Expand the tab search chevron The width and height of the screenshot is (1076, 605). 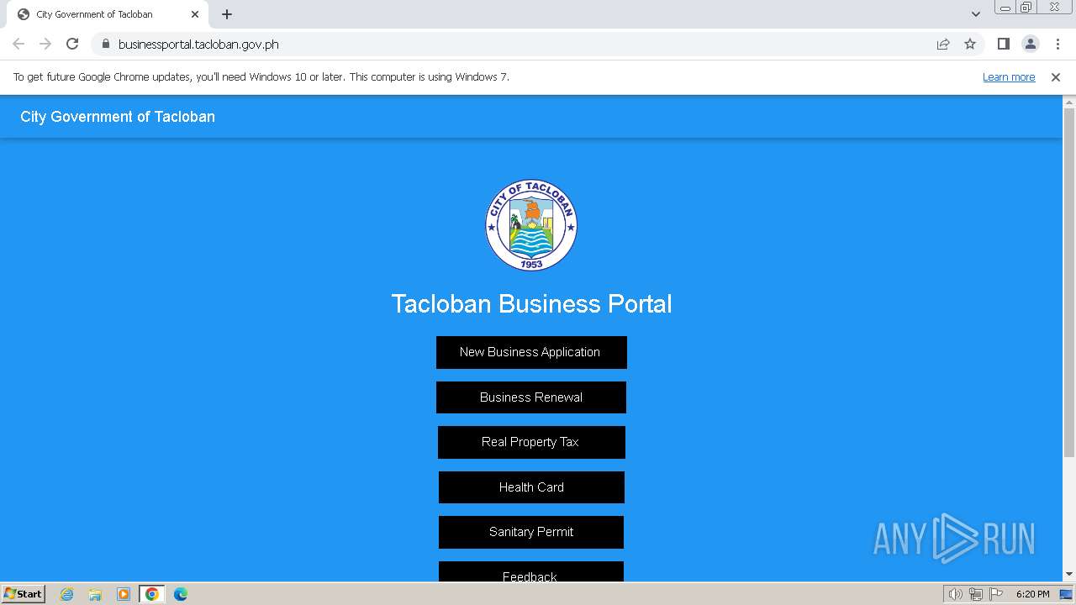tap(975, 14)
